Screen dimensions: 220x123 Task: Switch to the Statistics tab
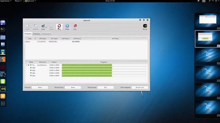36,34
